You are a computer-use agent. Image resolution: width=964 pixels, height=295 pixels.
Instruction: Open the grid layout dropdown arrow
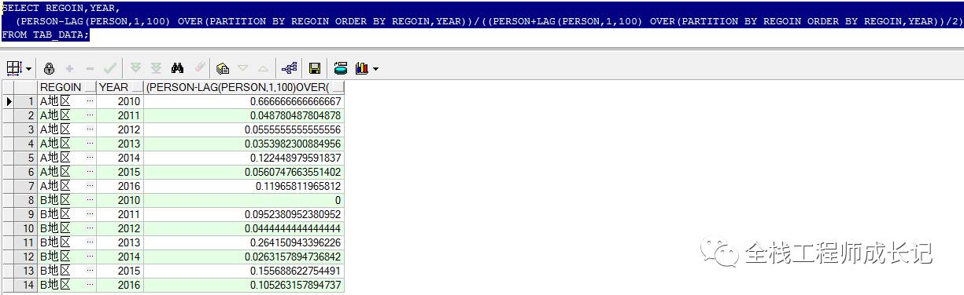[28, 69]
